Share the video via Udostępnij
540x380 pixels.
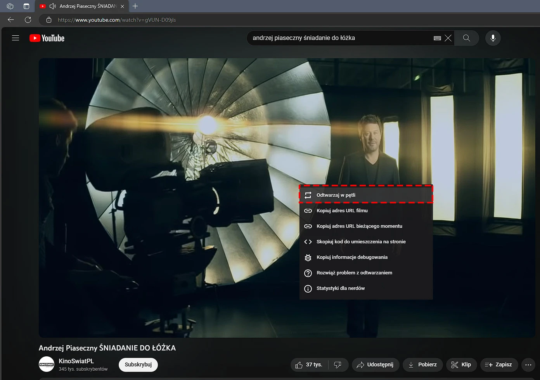coord(375,365)
